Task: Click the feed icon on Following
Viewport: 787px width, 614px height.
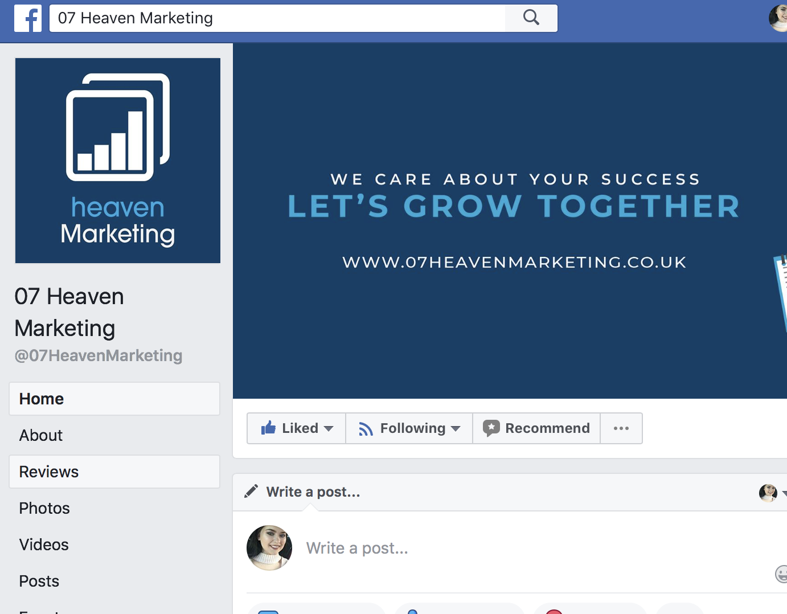Action: [x=366, y=429]
